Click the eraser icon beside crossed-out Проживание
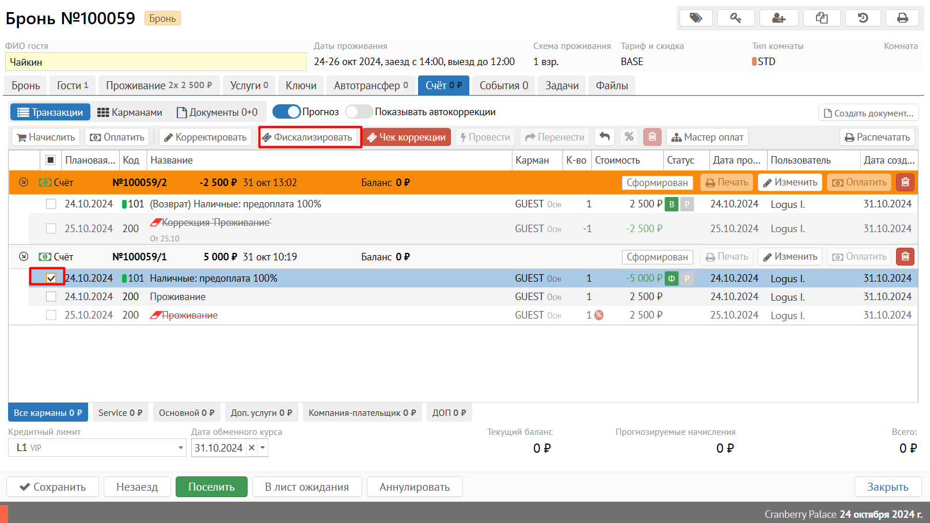 pyautogui.click(x=155, y=315)
